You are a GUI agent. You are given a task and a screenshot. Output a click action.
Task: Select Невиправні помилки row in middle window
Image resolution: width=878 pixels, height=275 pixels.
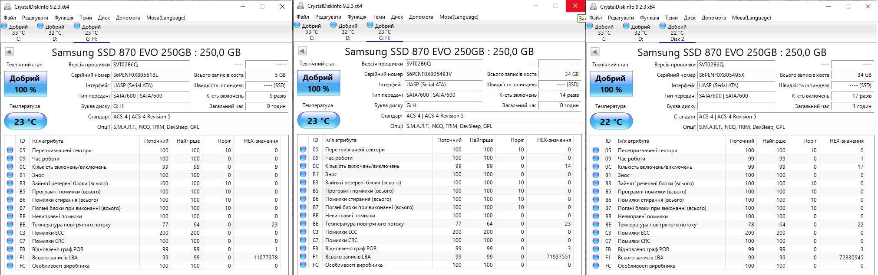point(436,215)
